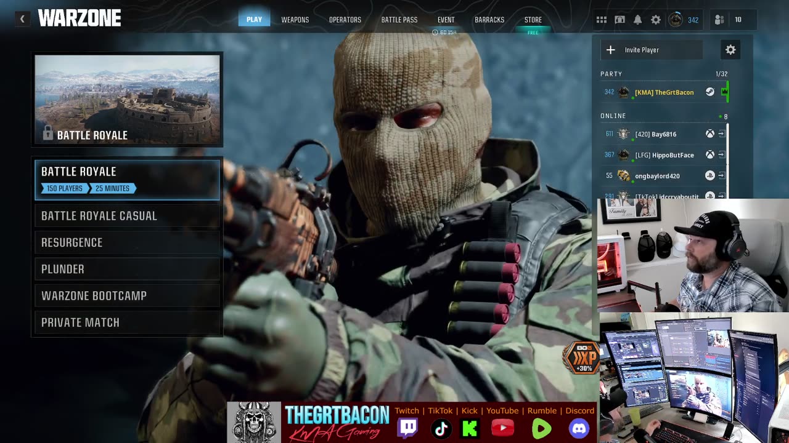This screenshot has width=789, height=443.
Task: Open the grid menu icon
Action: (602, 20)
